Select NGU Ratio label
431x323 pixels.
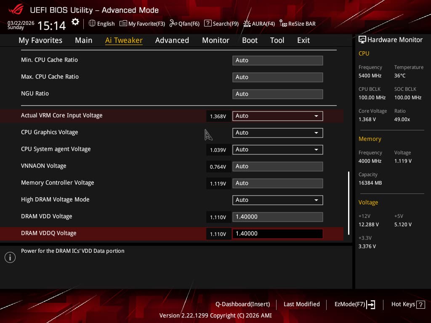35,94
